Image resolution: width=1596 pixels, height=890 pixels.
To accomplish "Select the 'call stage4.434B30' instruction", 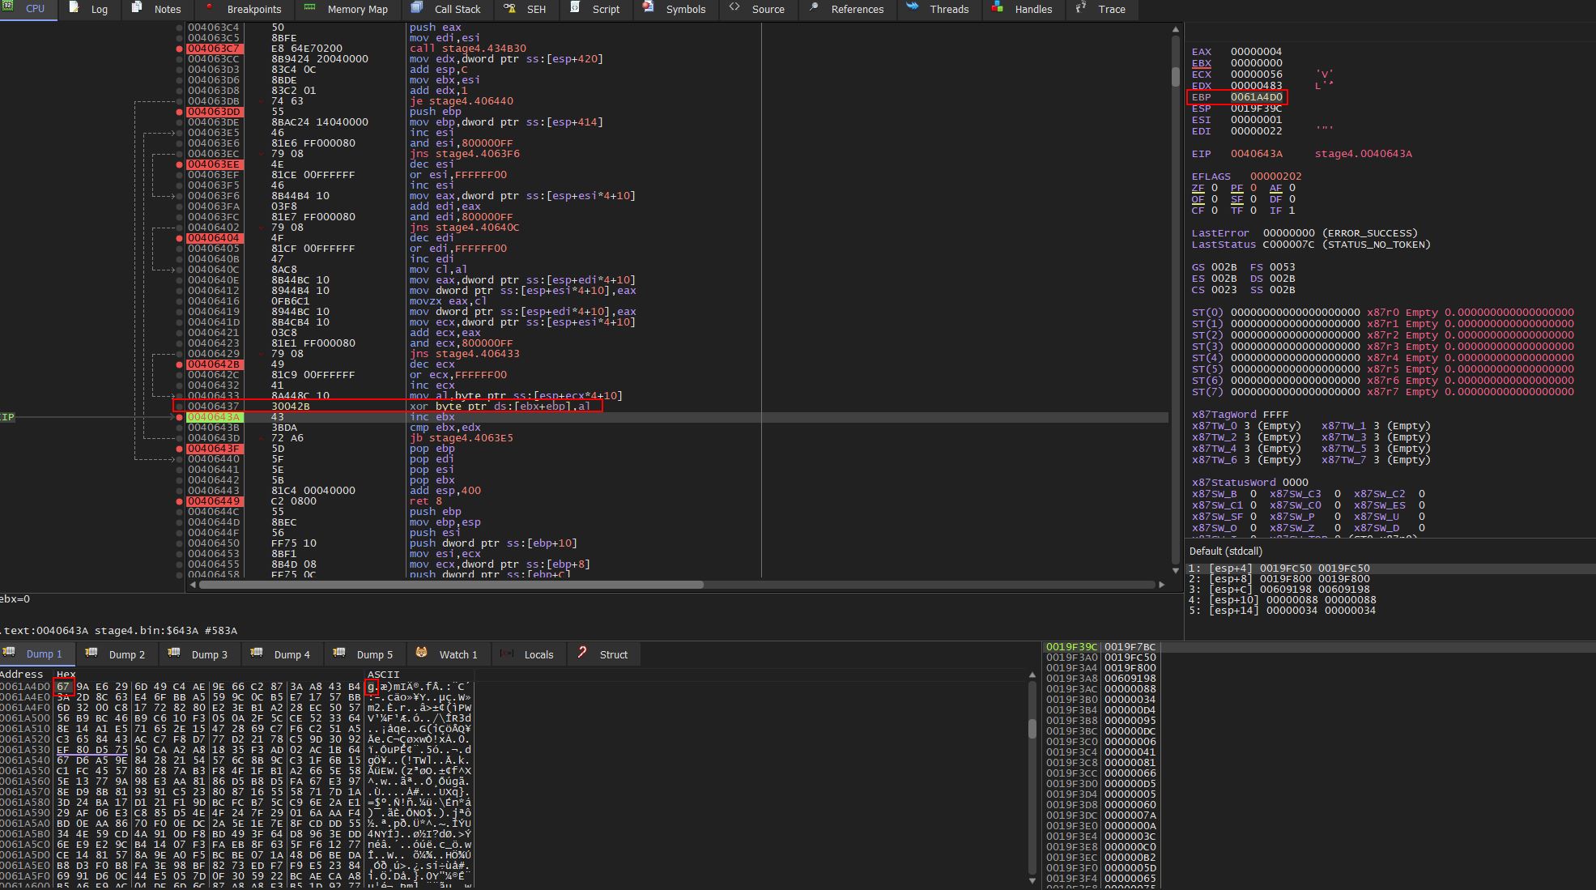I will 467,49.
